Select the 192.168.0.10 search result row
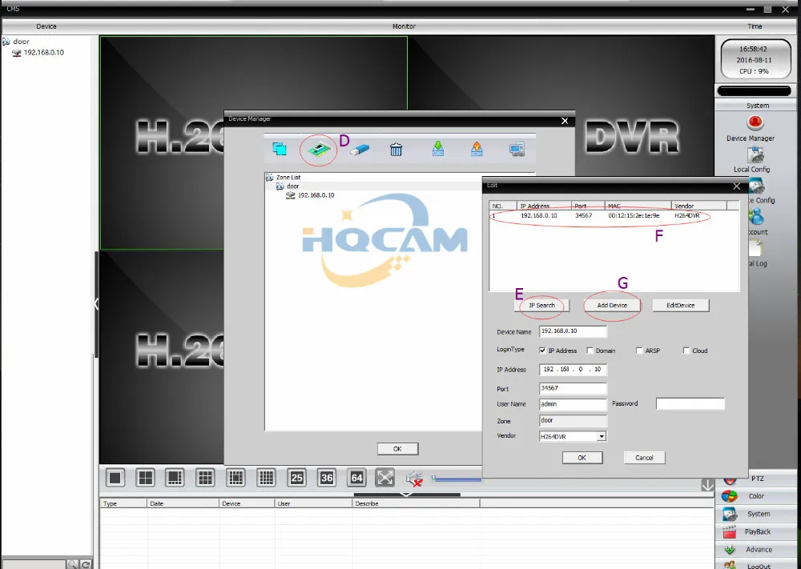801x569 pixels. (614, 216)
